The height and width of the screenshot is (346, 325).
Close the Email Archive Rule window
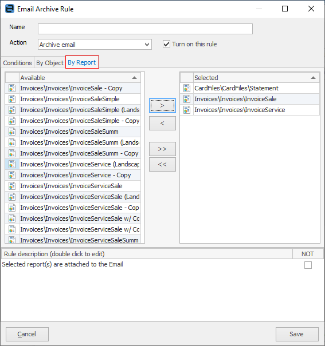click(311, 9)
